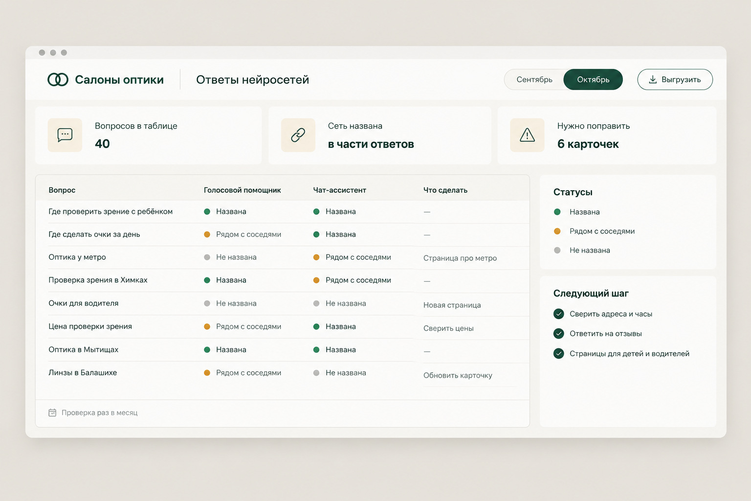The image size is (751, 501).
Task: Click the 'в части ответов' summary value
Action: pos(371,144)
